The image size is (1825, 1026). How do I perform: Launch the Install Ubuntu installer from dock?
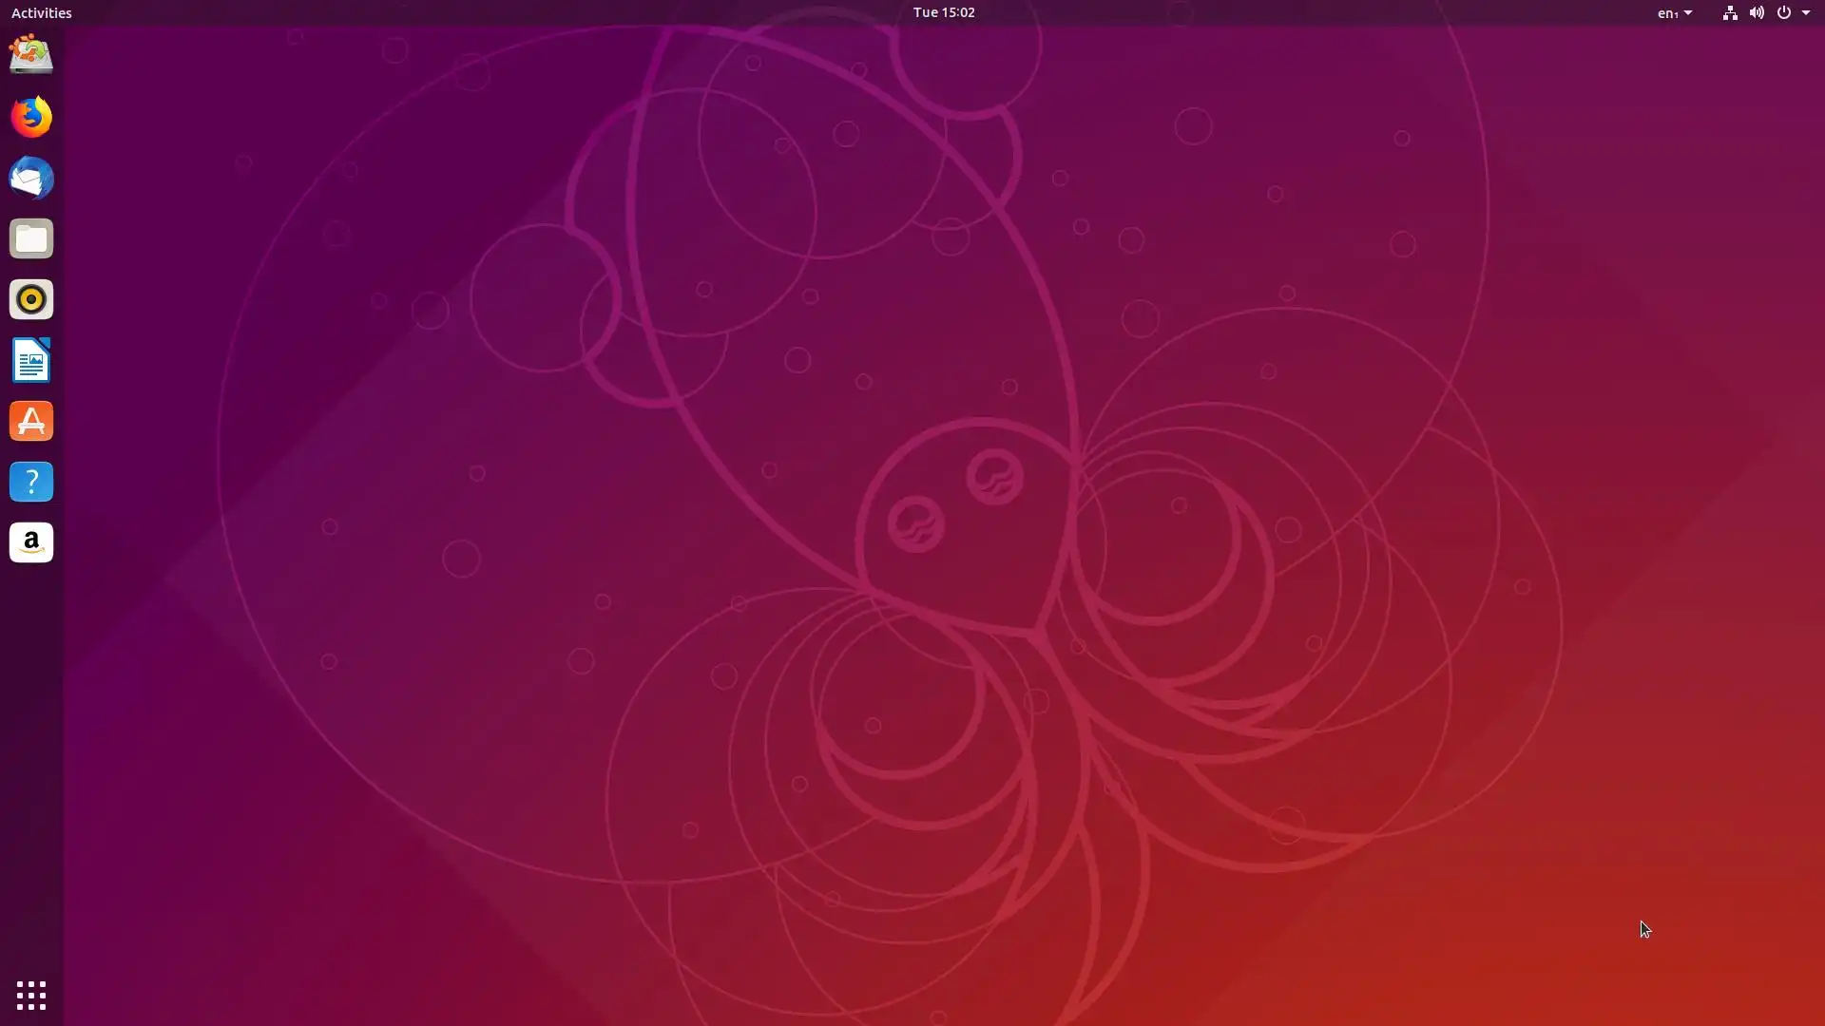[x=31, y=55]
